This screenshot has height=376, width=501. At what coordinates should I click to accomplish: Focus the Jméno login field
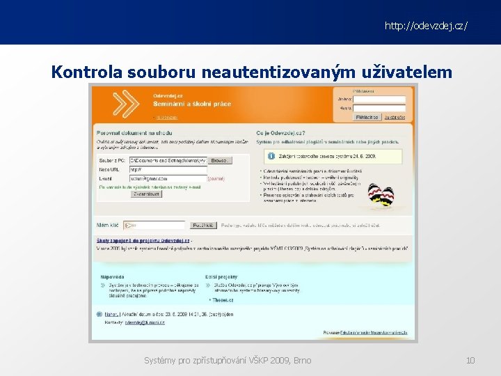379,100
